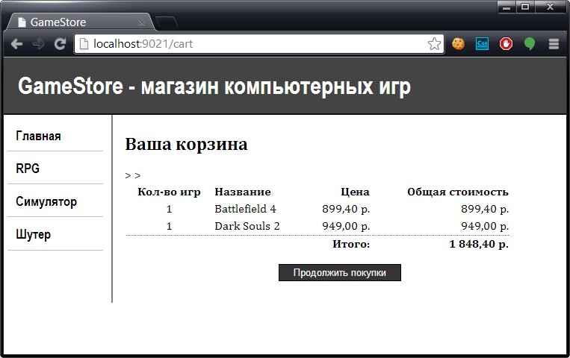Open the Симулятор category
Image resolution: width=570 pixels, height=358 pixels.
[46, 201]
